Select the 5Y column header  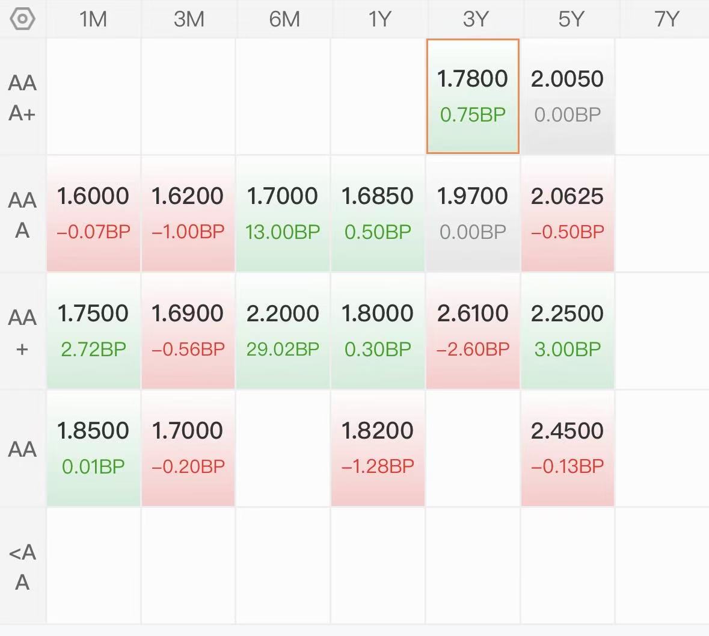point(571,19)
